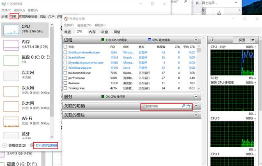Select CPU performance thumbnail graph in Task Manager
The image size is (262, 166).
[x=11, y=30]
